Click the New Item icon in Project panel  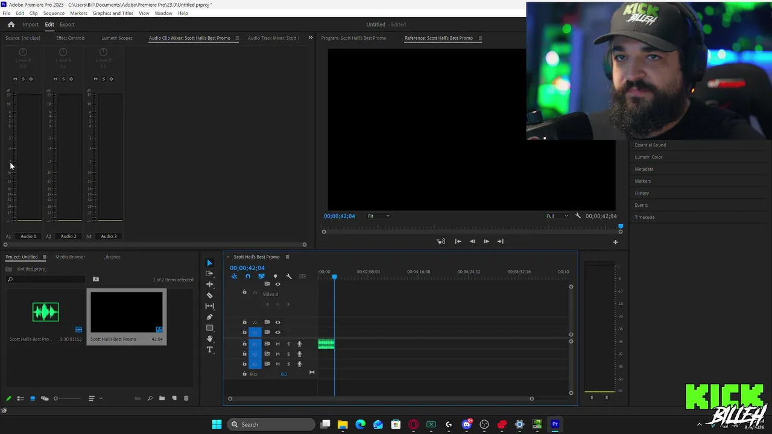pos(174,398)
